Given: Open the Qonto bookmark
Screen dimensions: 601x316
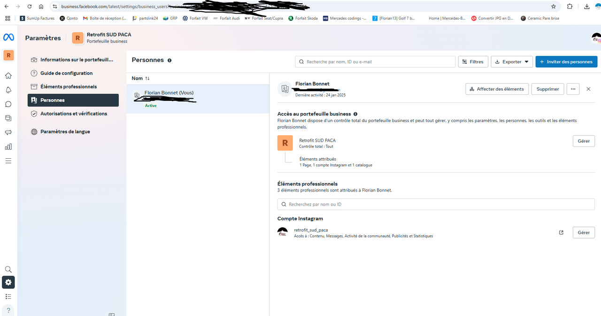Looking at the screenshot, I should coord(69,18).
